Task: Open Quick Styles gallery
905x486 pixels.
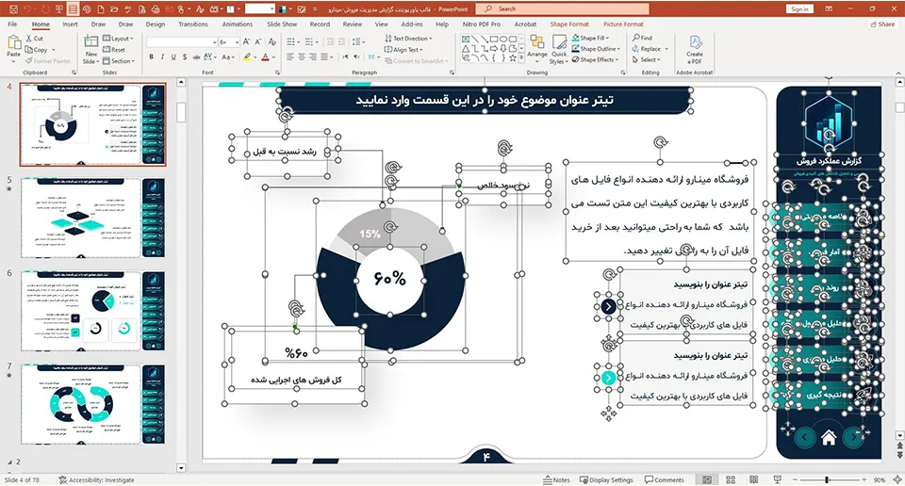Action: tap(557, 49)
